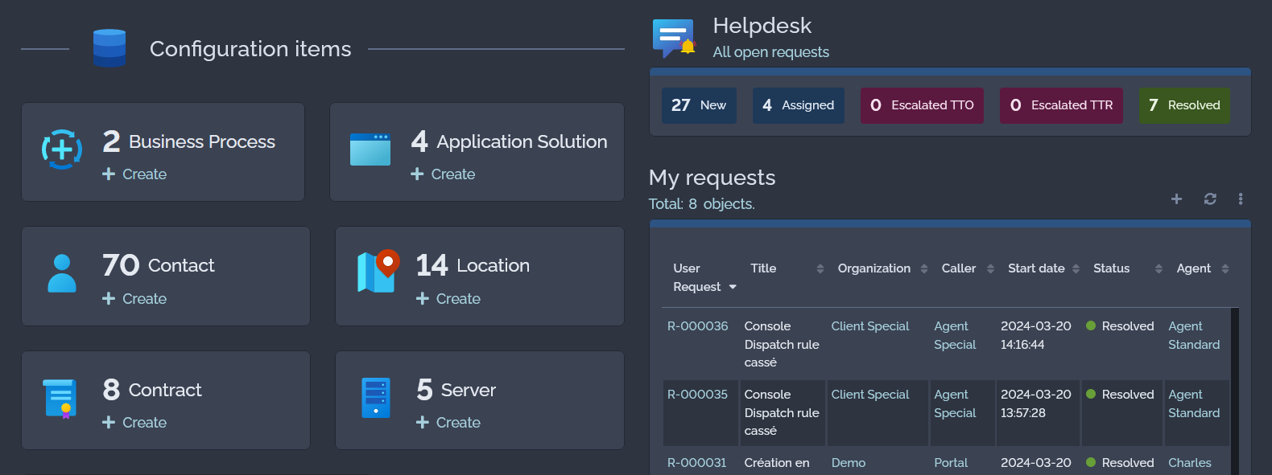
Task: Expand the User Request column sort arrow
Action: [x=733, y=287]
